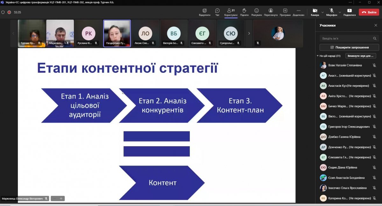The width and height of the screenshot is (382, 206).
Task: Click the Відкріпити icon in the toolbar
Action: [204, 12]
